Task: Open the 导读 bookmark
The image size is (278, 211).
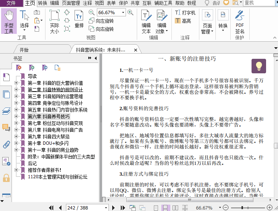Action: pyautogui.click(x=32, y=76)
